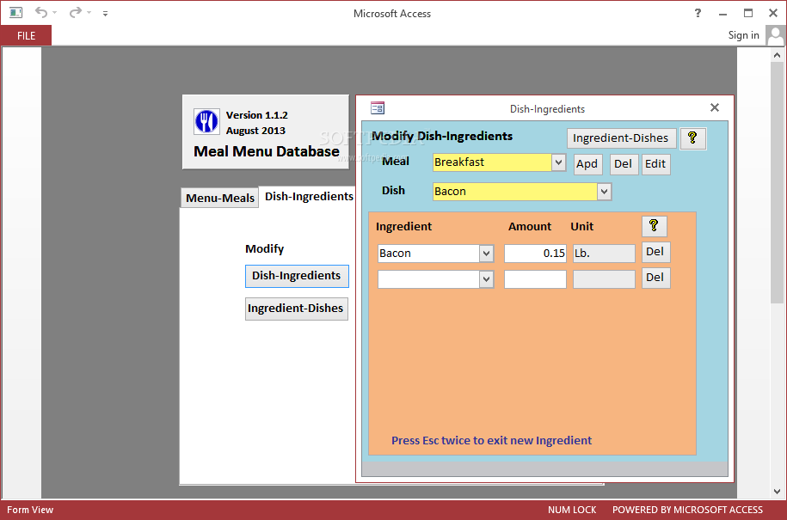Click the Apd button for Meal
787x520 pixels.
[587, 164]
